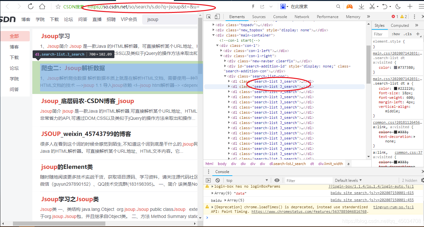Collapse the main-container div node

(x=213, y=35)
